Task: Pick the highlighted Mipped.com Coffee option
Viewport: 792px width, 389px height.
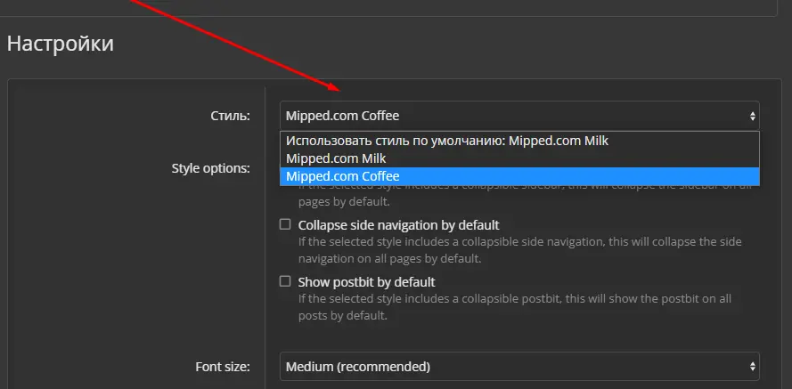Action: point(519,176)
